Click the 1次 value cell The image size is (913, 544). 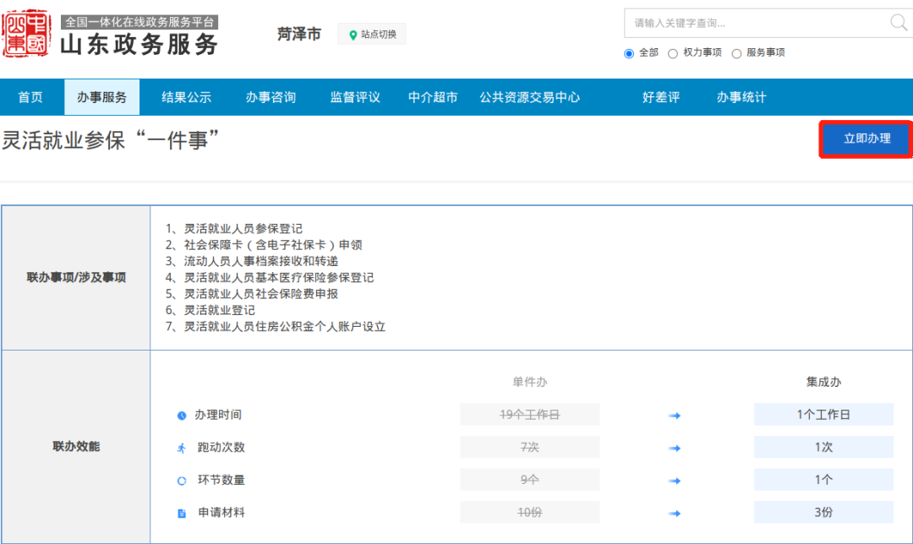pos(823,447)
